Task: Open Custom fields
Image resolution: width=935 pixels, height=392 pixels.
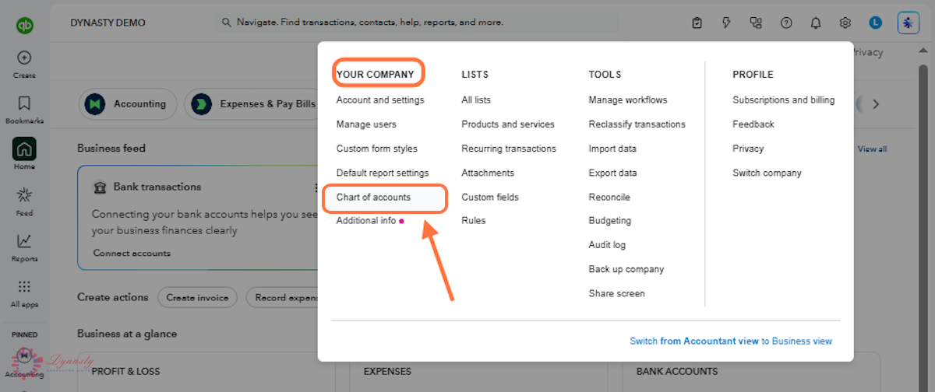Action: click(x=490, y=198)
